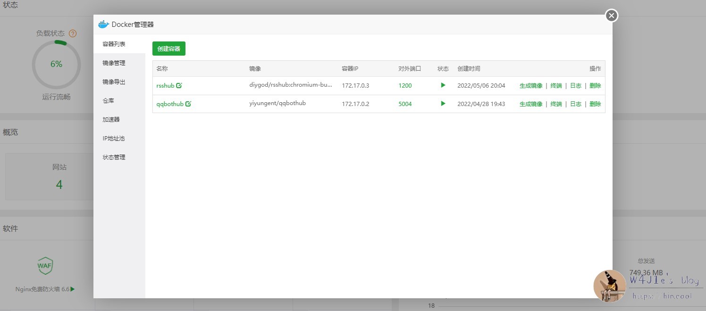Click 删除 for the qqbothub container
706x311 pixels.
click(x=595, y=104)
